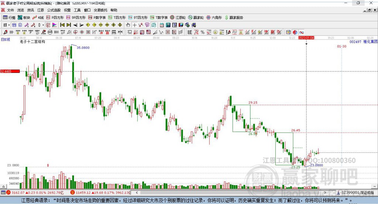Restore the inner document window

tap(370, 10)
